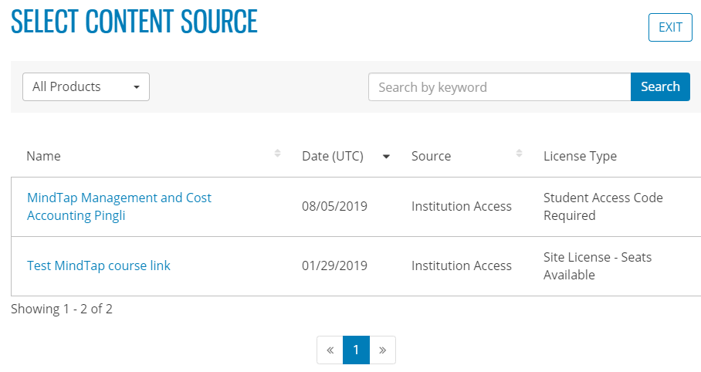701x372 pixels.
Task: Click the Date (UTC) column header label
Action: [x=333, y=156]
